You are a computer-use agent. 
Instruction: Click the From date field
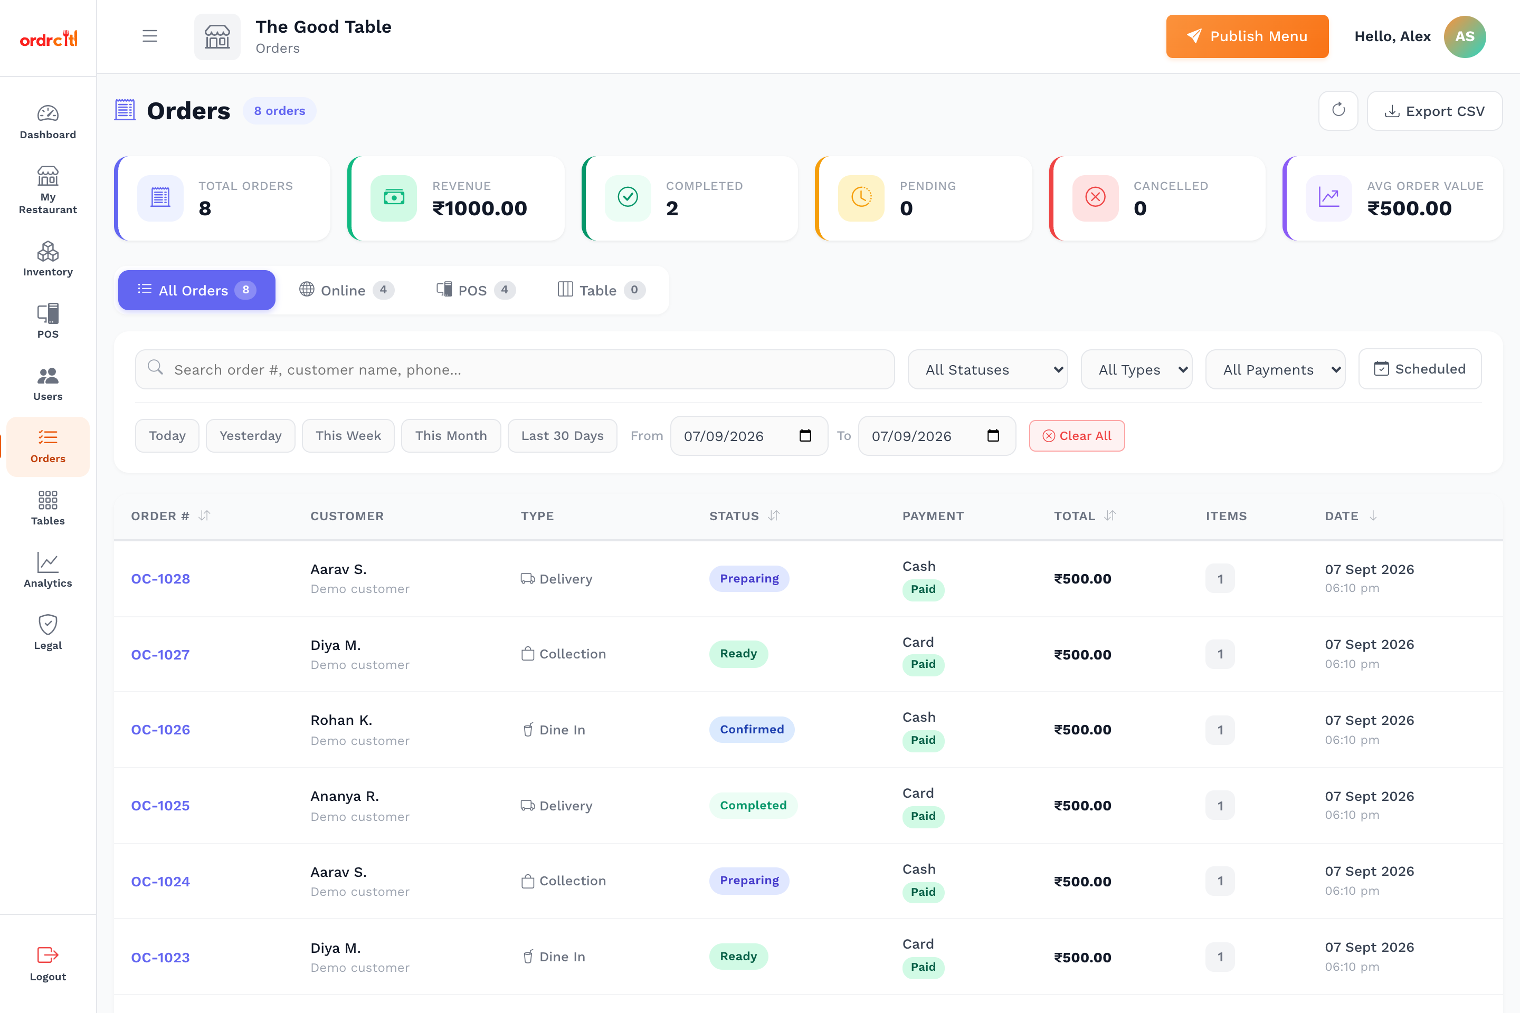pyautogui.click(x=749, y=435)
